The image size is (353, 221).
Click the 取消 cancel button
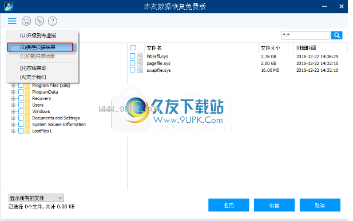(320, 205)
